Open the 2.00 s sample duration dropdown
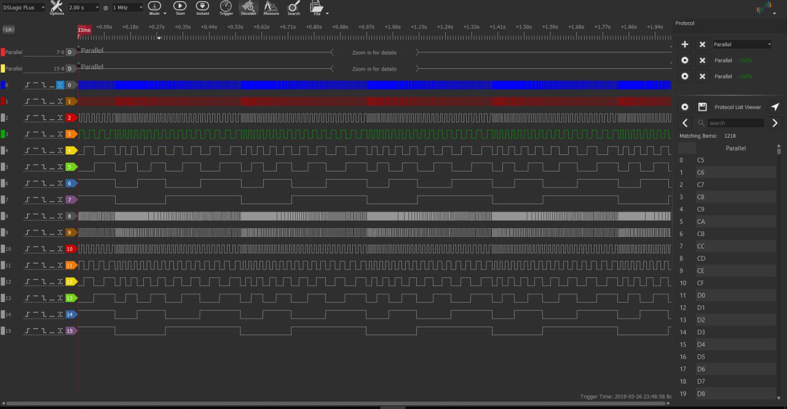 83,7
